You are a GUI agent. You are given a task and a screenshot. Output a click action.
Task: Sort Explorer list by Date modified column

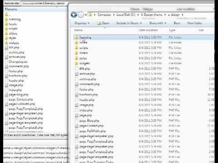coord(148,30)
